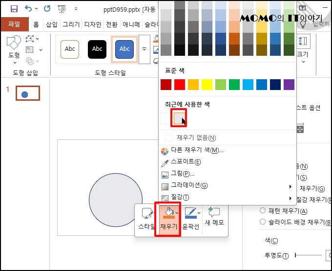The image size is (332, 271).
Task: Expand the Edit Shape dropdown arrow
Action: [37, 39]
